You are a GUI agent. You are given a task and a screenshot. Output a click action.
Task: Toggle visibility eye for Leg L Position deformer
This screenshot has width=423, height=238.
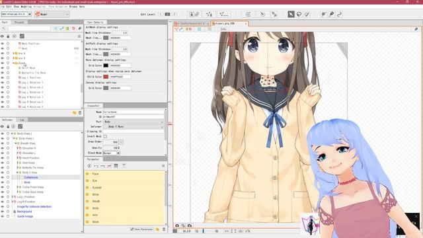click(3, 197)
